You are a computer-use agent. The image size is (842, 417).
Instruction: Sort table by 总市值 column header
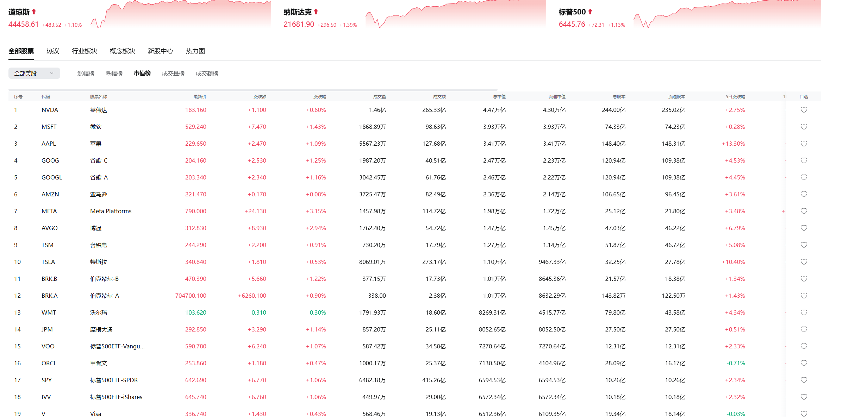point(499,96)
